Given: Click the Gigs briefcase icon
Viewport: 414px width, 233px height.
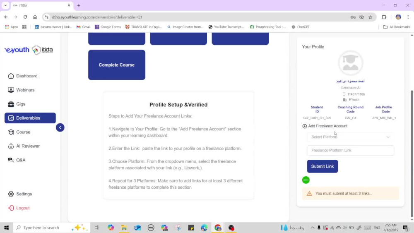Looking at the screenshot, I should [11, 104].
